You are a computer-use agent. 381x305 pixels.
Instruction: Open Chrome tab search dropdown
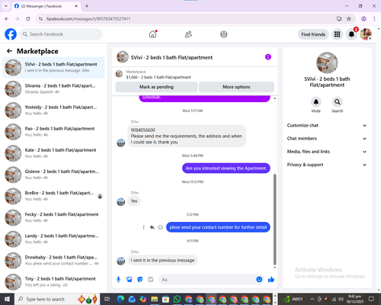(6, 6)
